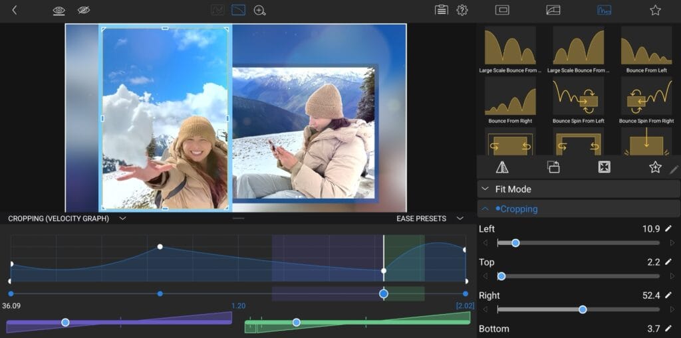Go back using the top-left arrow

point(15,10)
